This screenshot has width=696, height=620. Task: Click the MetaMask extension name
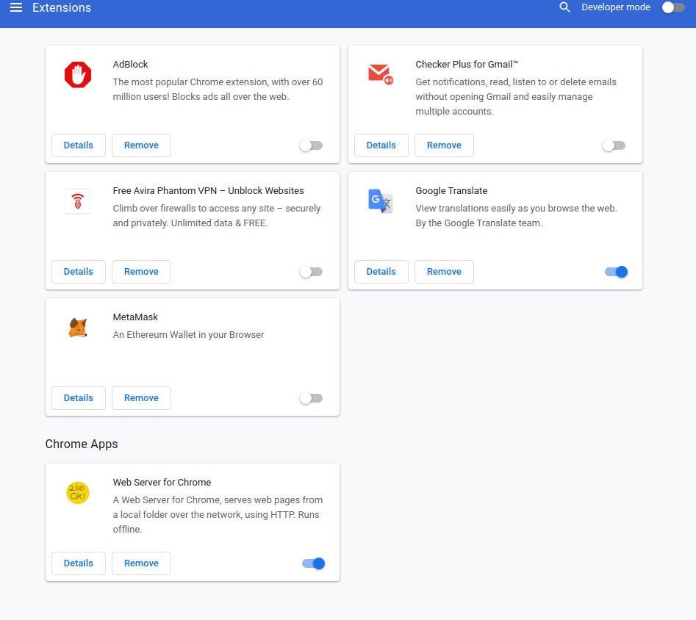coord(135,317)
